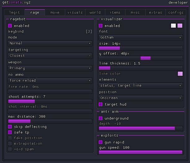Screen dimensions: 190x163
Task: Click the gun speed slider
Action: 141,152
